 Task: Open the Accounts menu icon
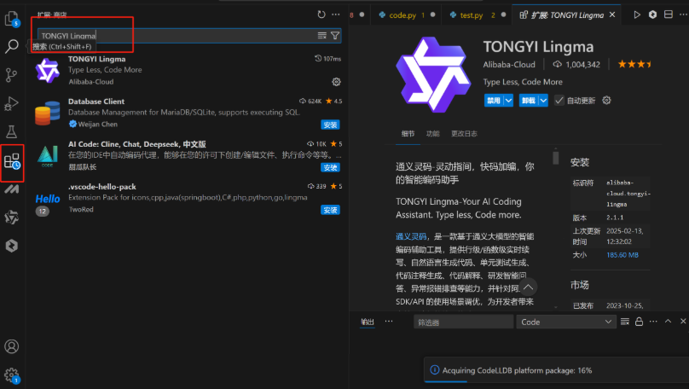point(11,346)
